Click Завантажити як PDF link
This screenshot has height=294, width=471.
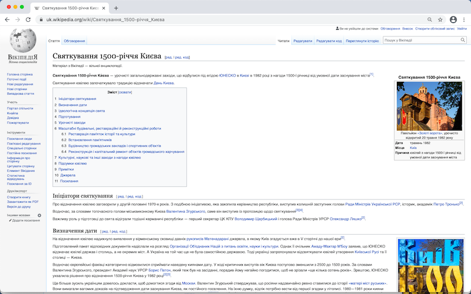(x=23, y=202)
